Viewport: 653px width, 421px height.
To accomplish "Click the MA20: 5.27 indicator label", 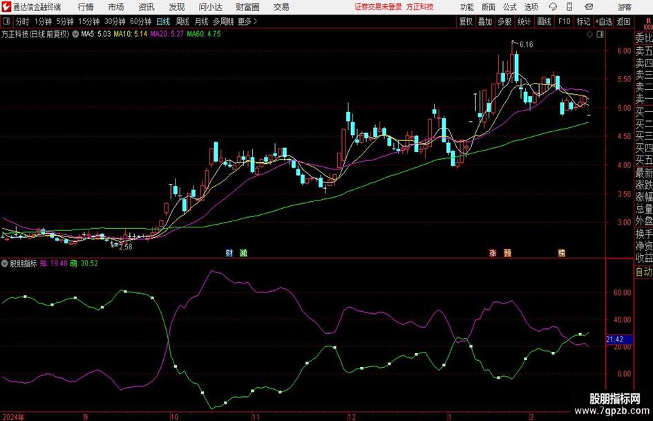I will pyautogui.click(x=167, y=34).
